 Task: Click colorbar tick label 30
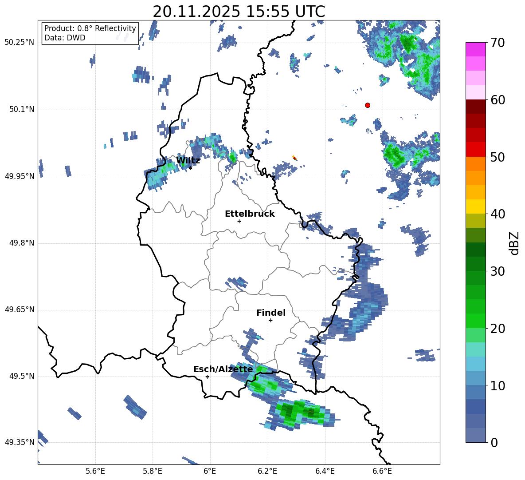tap(497, 271)
